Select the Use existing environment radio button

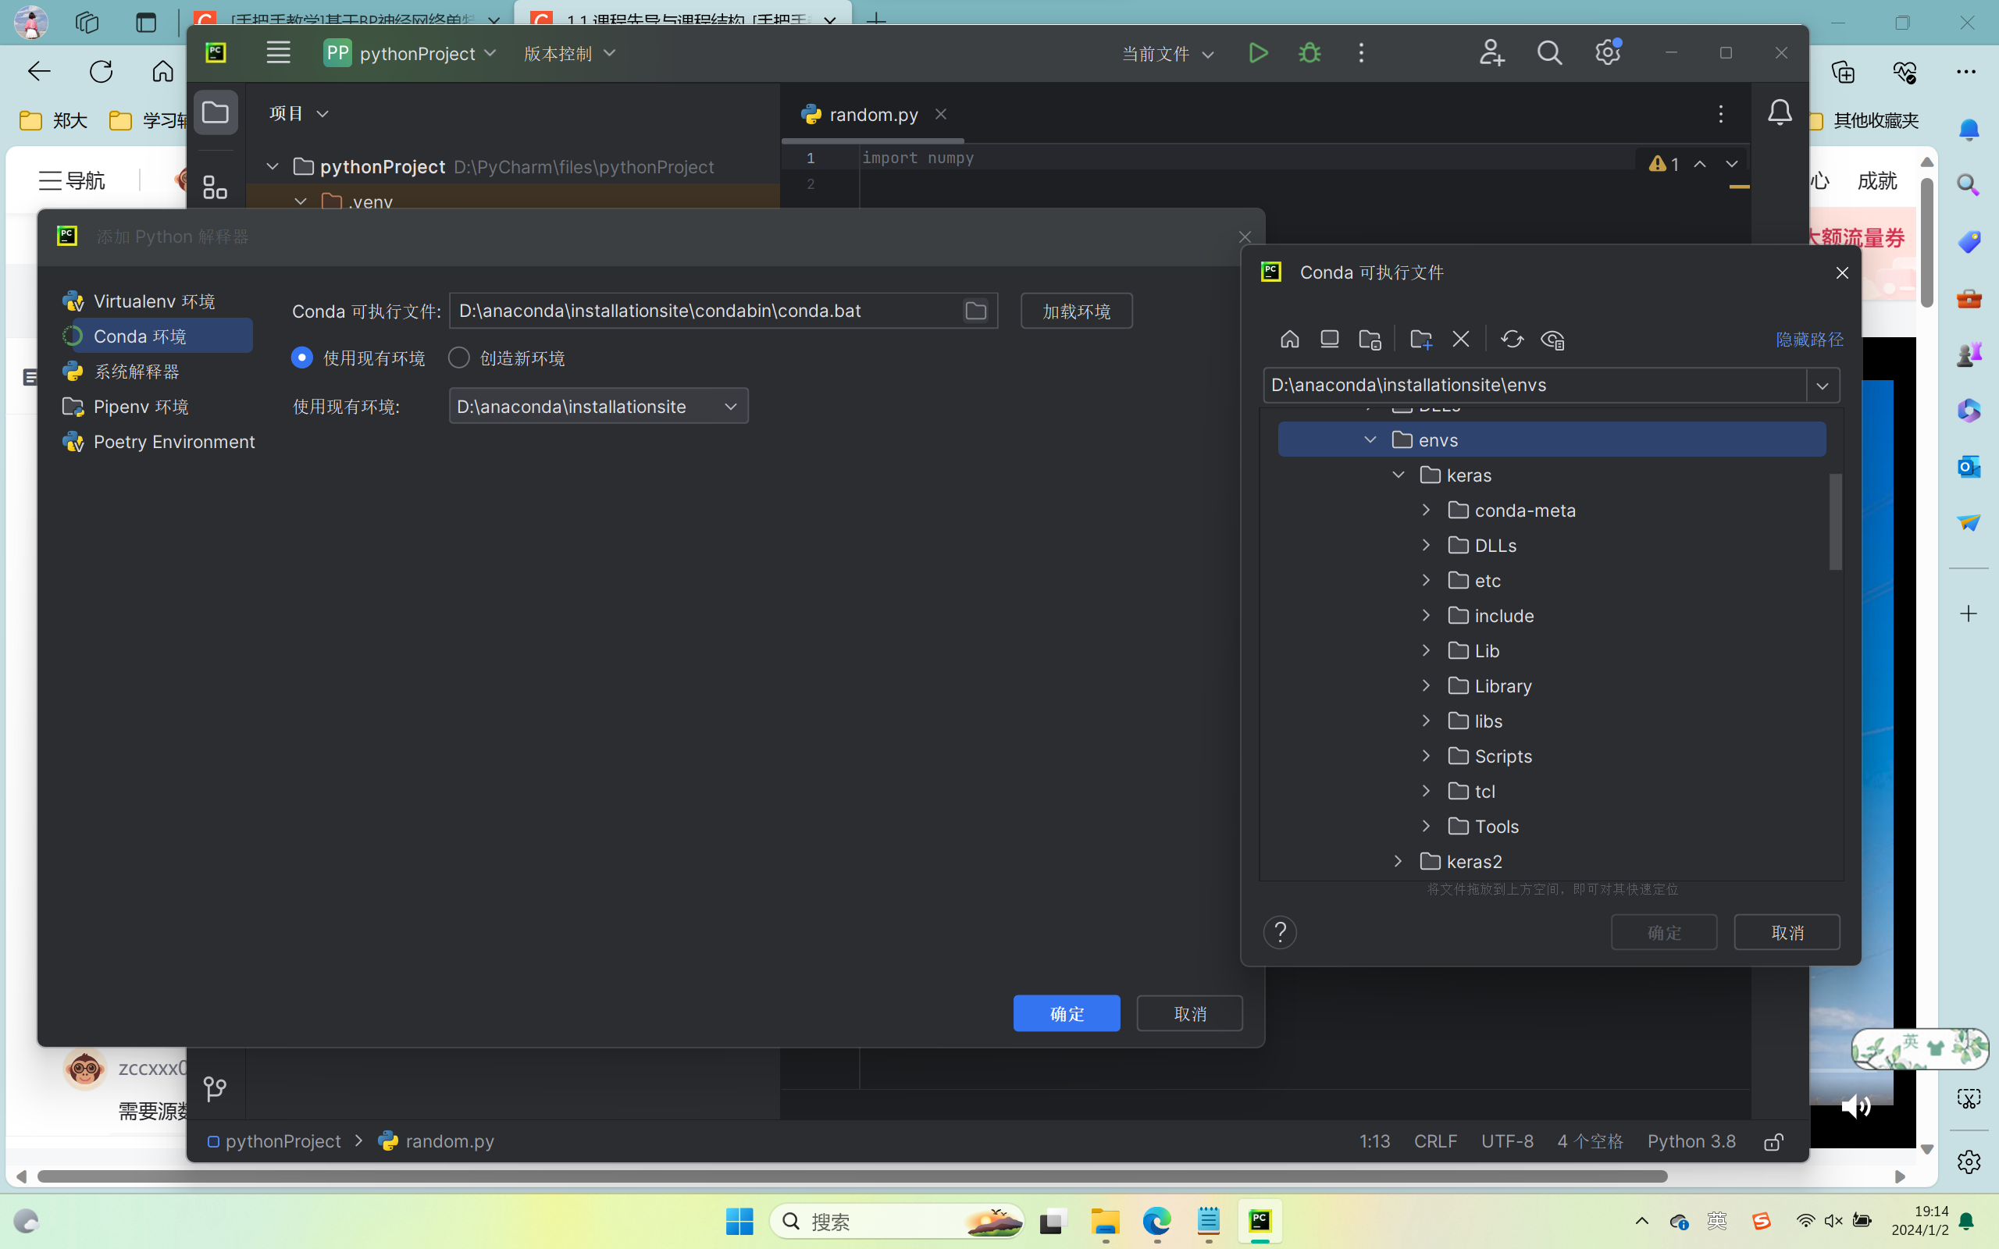point(301,358)
